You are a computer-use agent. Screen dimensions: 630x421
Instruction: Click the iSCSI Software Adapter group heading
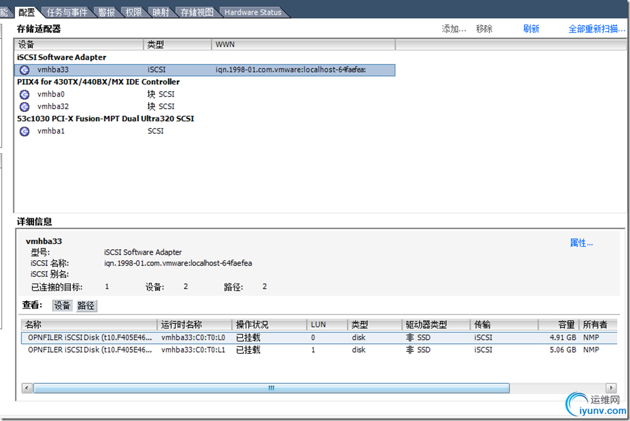pyautogui.click(x=61, y=58)
